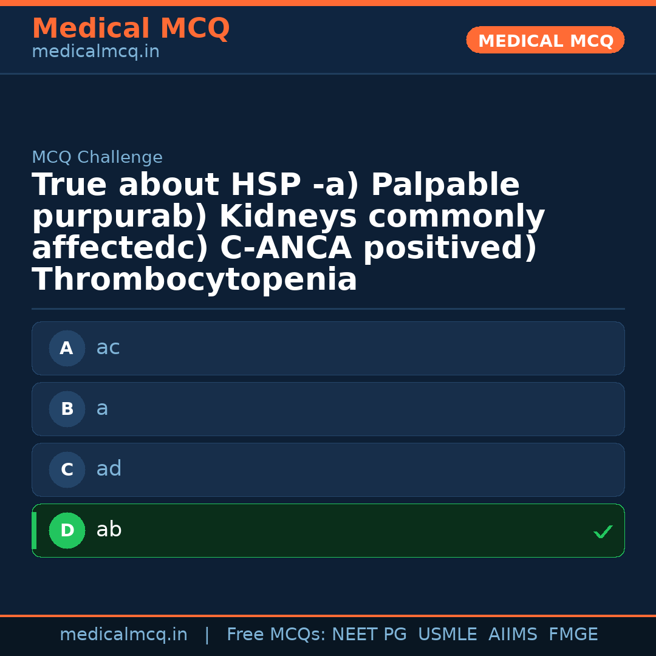Click 'FMGE' in the footer

coord(573,635)
